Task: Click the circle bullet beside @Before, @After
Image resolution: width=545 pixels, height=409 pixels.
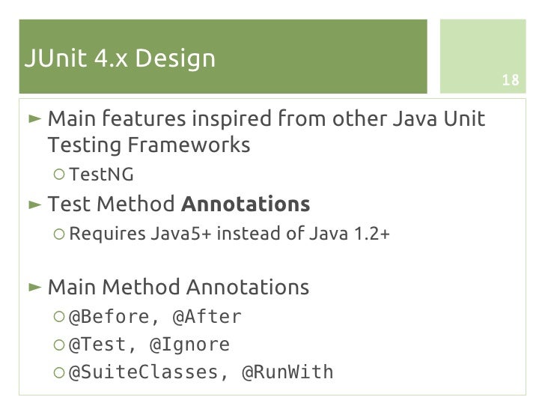Action: click(x=59, y=316)
